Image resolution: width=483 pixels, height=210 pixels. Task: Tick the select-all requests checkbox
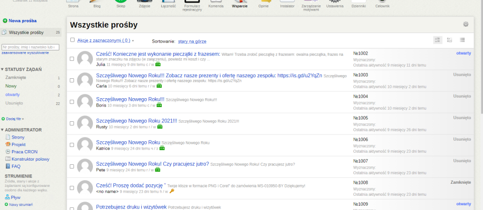pos(72,40)
